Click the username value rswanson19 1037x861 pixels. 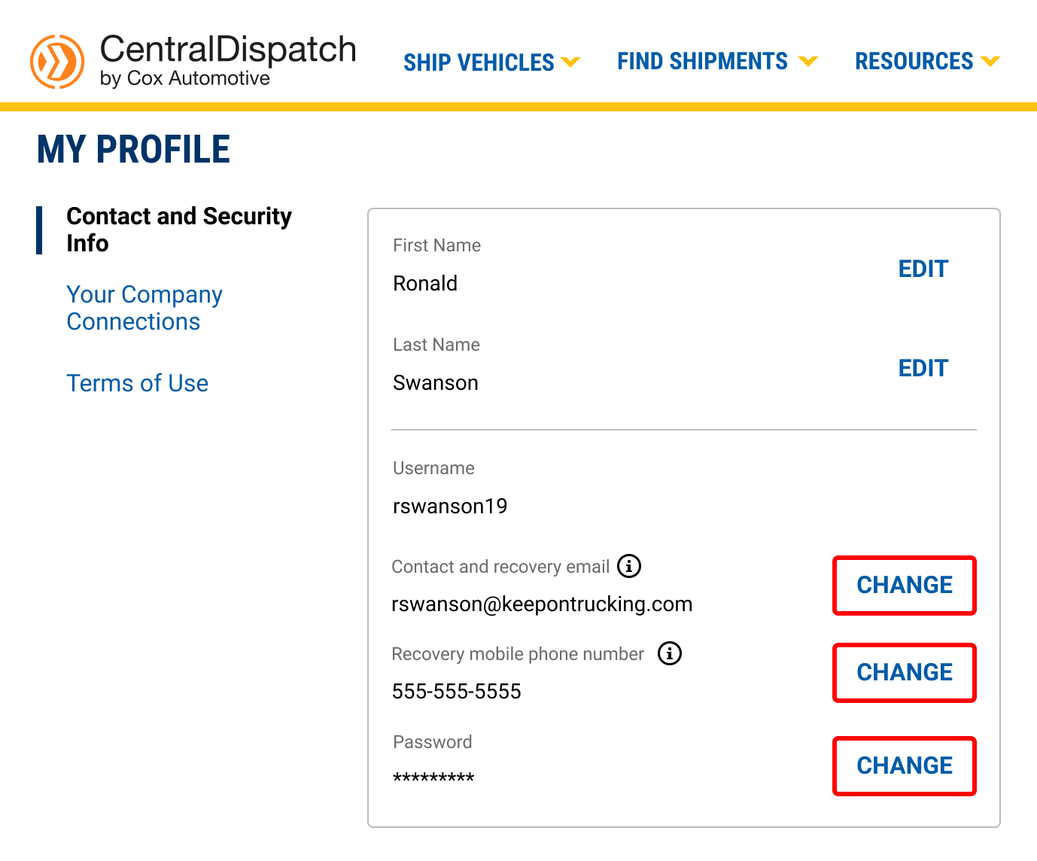click(x=450, y=506)
